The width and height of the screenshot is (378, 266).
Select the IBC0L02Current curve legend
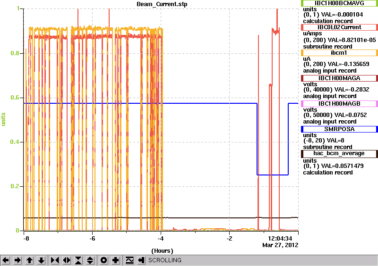point(339,27)
